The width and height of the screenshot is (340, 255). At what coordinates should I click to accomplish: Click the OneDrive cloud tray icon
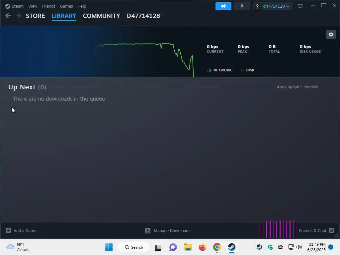(x=281, y=247)
